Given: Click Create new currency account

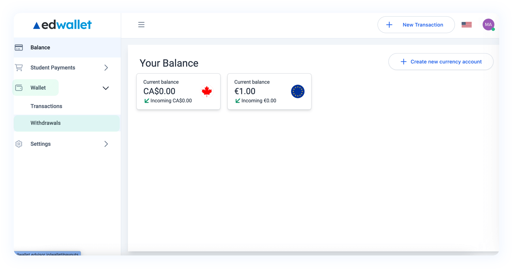Looking at the screenshot, I should click(441, 62).
